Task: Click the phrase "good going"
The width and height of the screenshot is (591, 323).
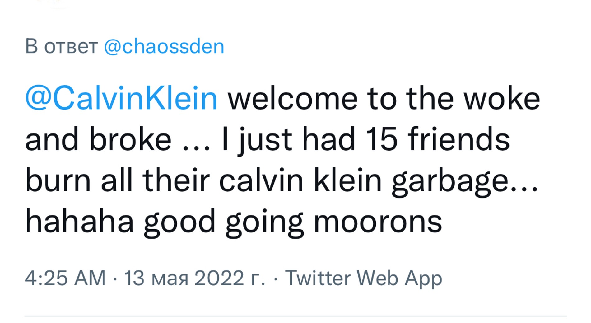Action: point(223,222)
